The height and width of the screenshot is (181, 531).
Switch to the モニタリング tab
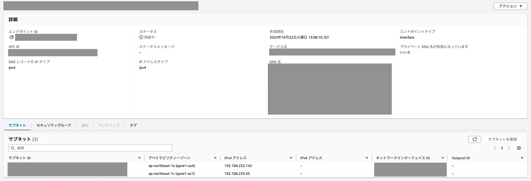(x=109, y=125)
